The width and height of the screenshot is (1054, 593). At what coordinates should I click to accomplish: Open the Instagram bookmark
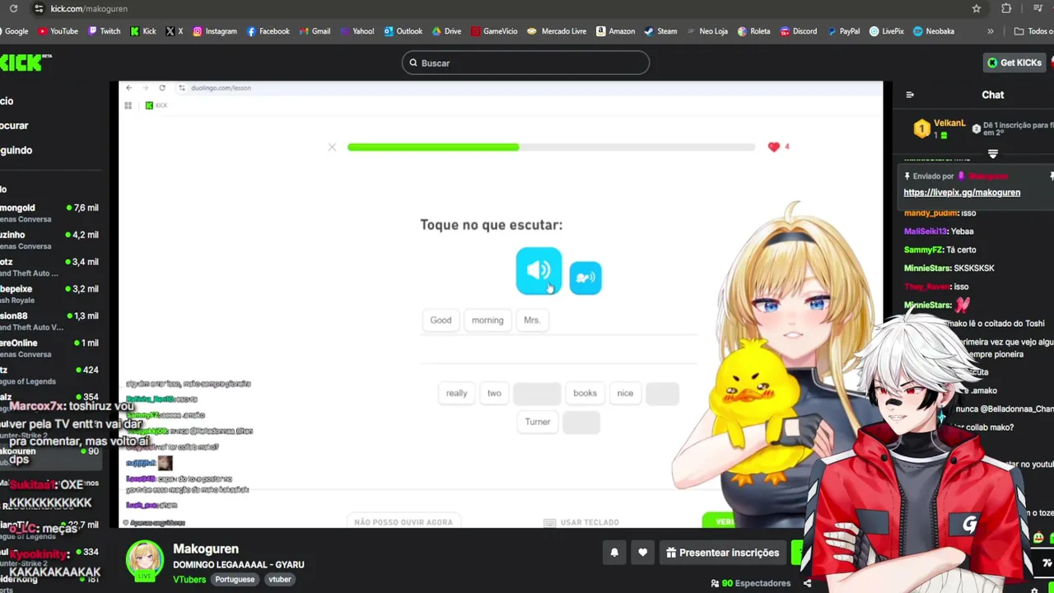coord(215,31)
